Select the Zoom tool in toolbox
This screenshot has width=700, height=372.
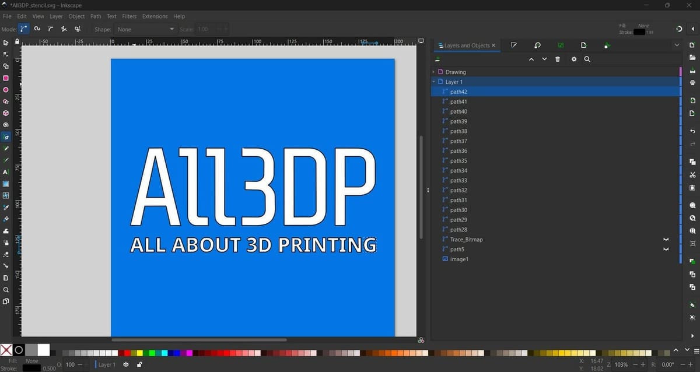point(6,290)
